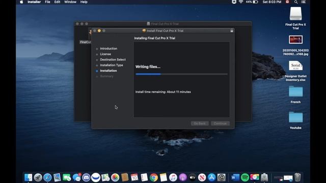
Task: Open Spotify in the Dock
Action: [x=245, y=177]
